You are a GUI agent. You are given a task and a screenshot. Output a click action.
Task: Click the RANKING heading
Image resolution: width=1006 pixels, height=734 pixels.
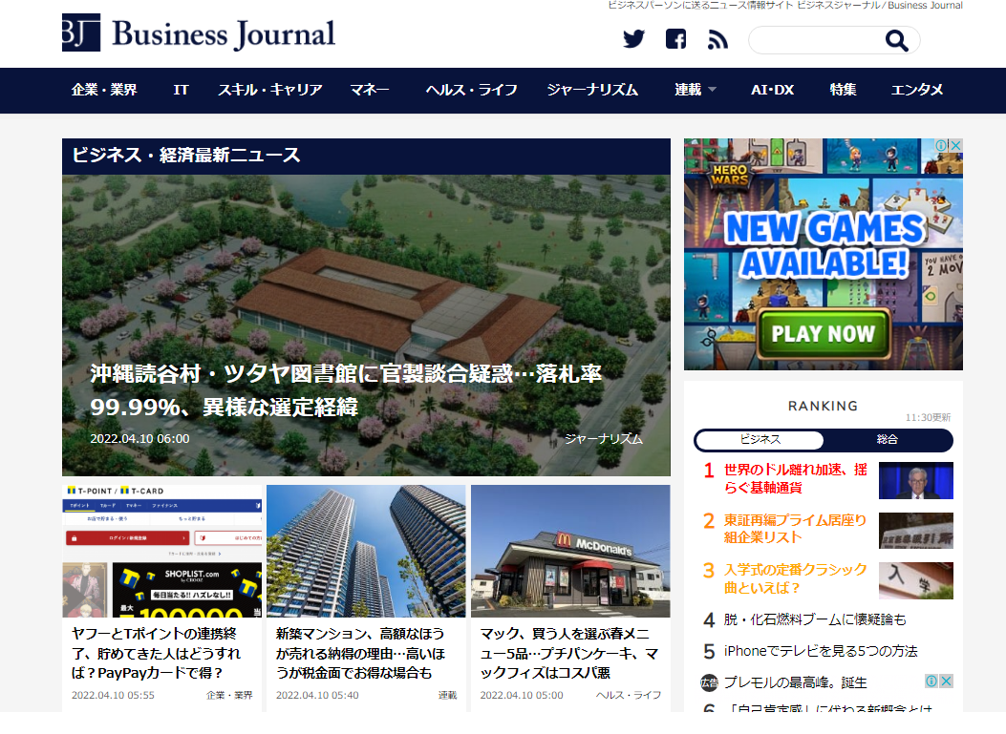tap(823, 407)
